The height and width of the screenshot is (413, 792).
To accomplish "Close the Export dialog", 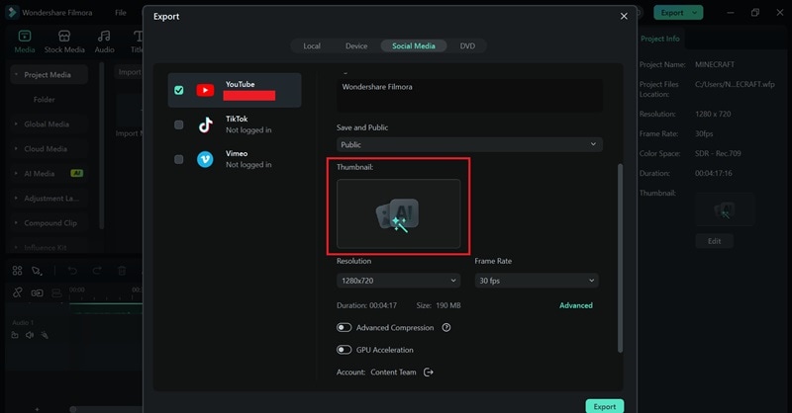I will [624, 16].
